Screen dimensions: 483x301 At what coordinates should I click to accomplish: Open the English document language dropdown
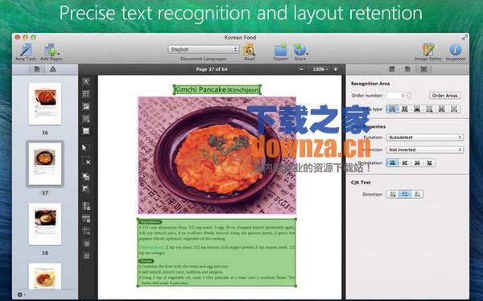(204, 49)
